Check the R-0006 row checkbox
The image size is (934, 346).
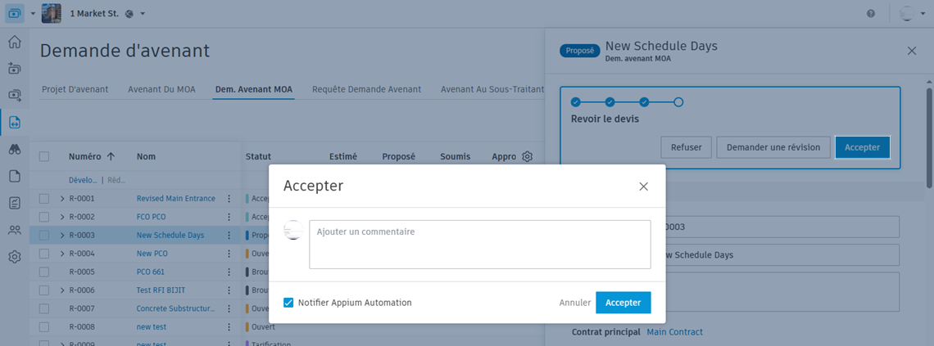coord(44,290)
